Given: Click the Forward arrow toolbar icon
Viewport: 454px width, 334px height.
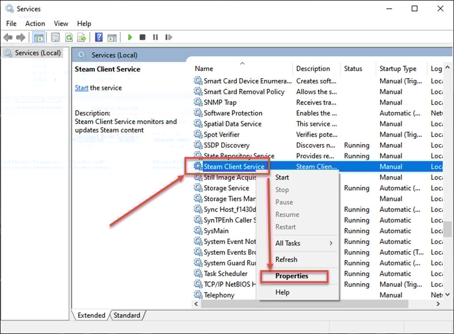Looking at the screenshot, I should coord(21,37).
